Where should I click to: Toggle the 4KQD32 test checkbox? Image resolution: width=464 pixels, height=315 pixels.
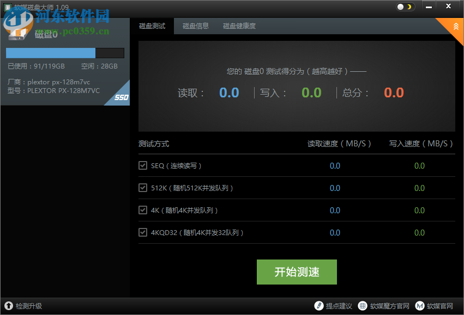point(143,233)
